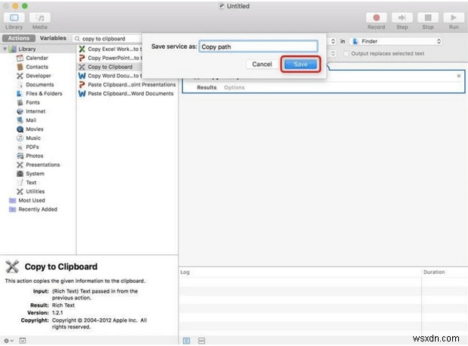Screen dimensions: 468x346
Task: Click the Duration column header
Action: point(434,272)
